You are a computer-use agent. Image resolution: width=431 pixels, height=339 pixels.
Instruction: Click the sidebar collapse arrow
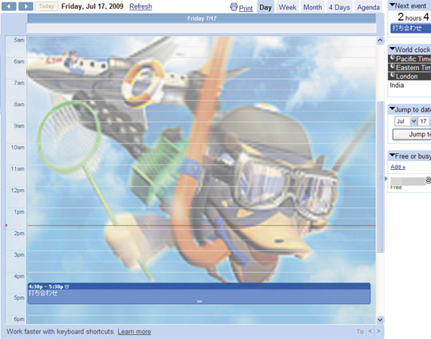[386, 179]
